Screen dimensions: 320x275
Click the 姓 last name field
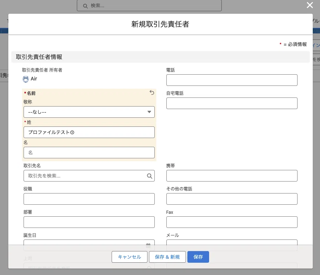tap(89, 132)
